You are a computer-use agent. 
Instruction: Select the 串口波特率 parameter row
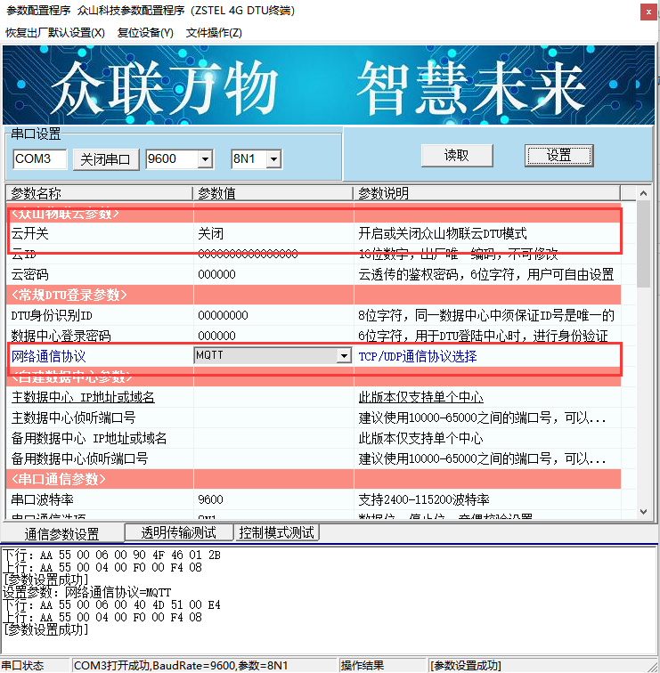pyautogui.click(x=314, y=499)
